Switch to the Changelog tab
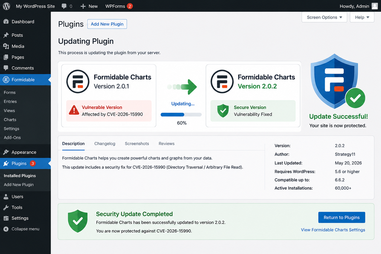Image resolution: width=381 pixels, height=254 pixels. tap(105, 144)
